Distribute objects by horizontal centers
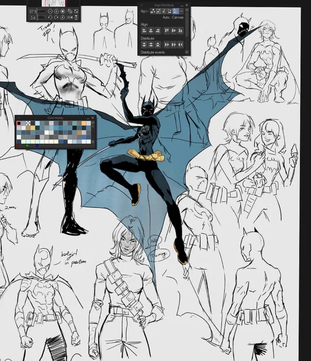311x361 pixels. [x=174, y=45]
